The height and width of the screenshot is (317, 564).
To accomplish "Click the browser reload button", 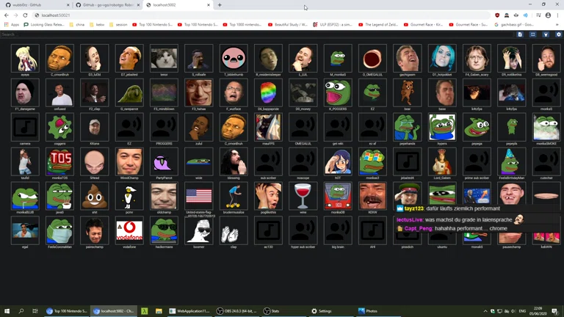I will pyautogui.click(x=25, y=15).
